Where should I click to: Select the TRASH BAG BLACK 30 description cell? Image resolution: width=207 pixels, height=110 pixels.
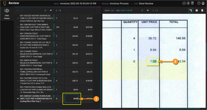point(37,63)
